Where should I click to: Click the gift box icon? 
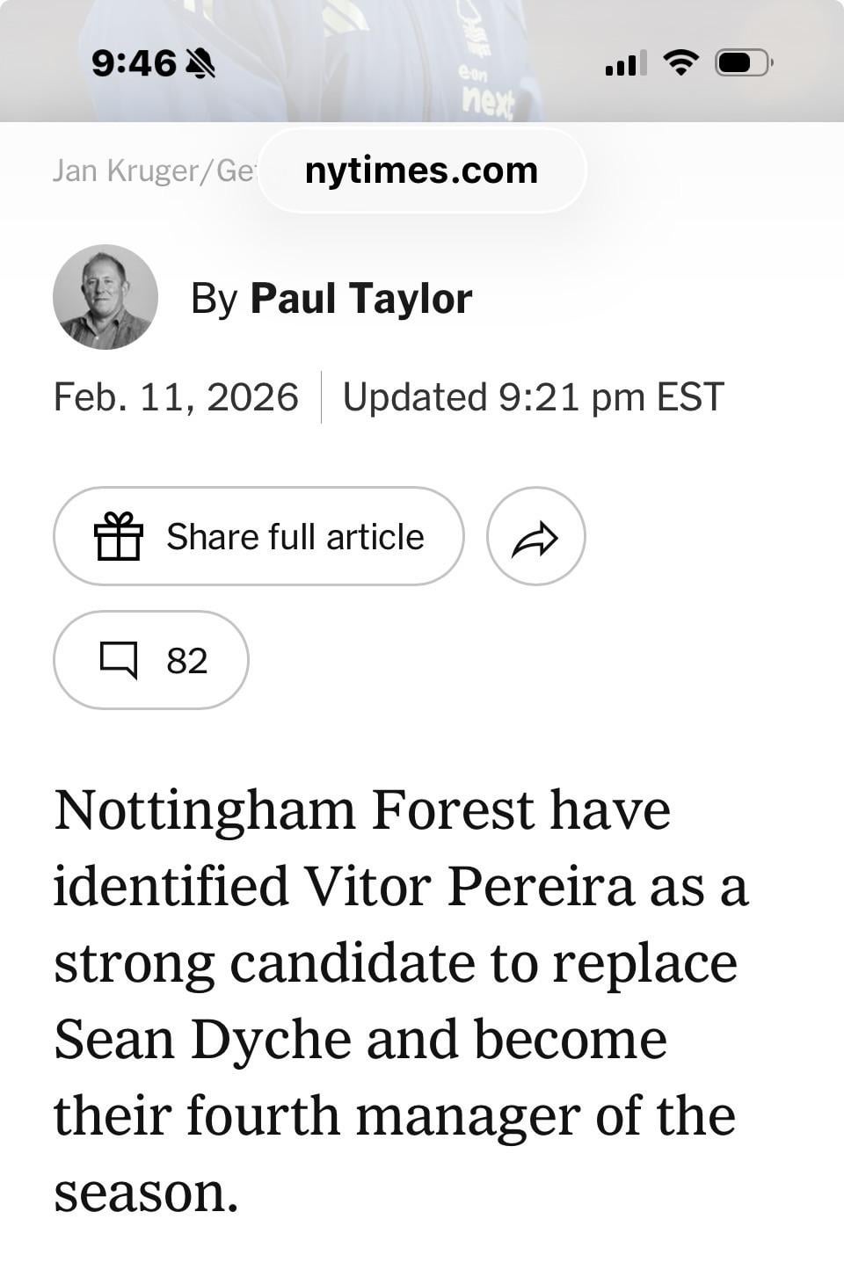click(x=118, y=536)
